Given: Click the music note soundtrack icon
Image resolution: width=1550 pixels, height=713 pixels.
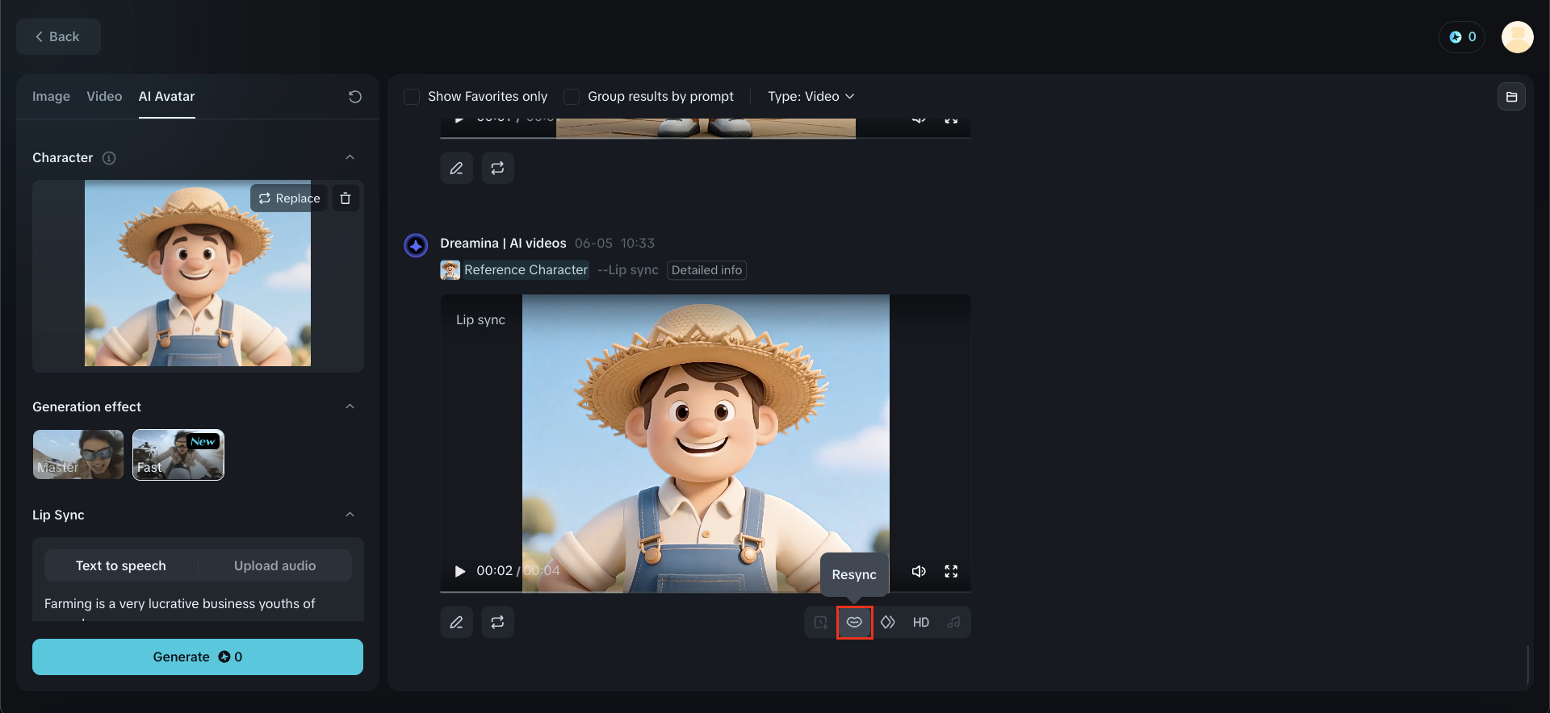Looking at the screenshot, I should (x=954, y=622).
